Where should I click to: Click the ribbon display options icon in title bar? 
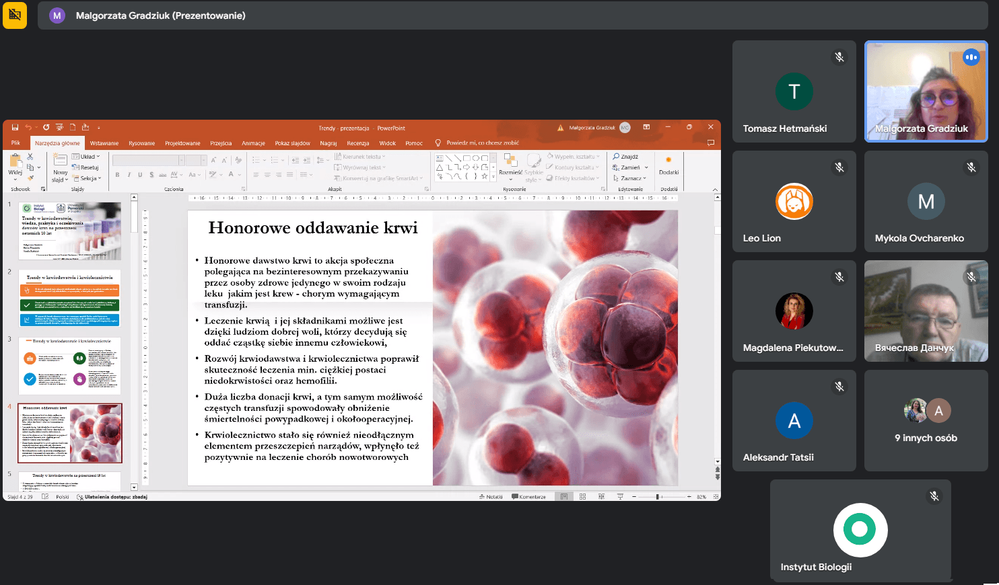click(646, 127)
